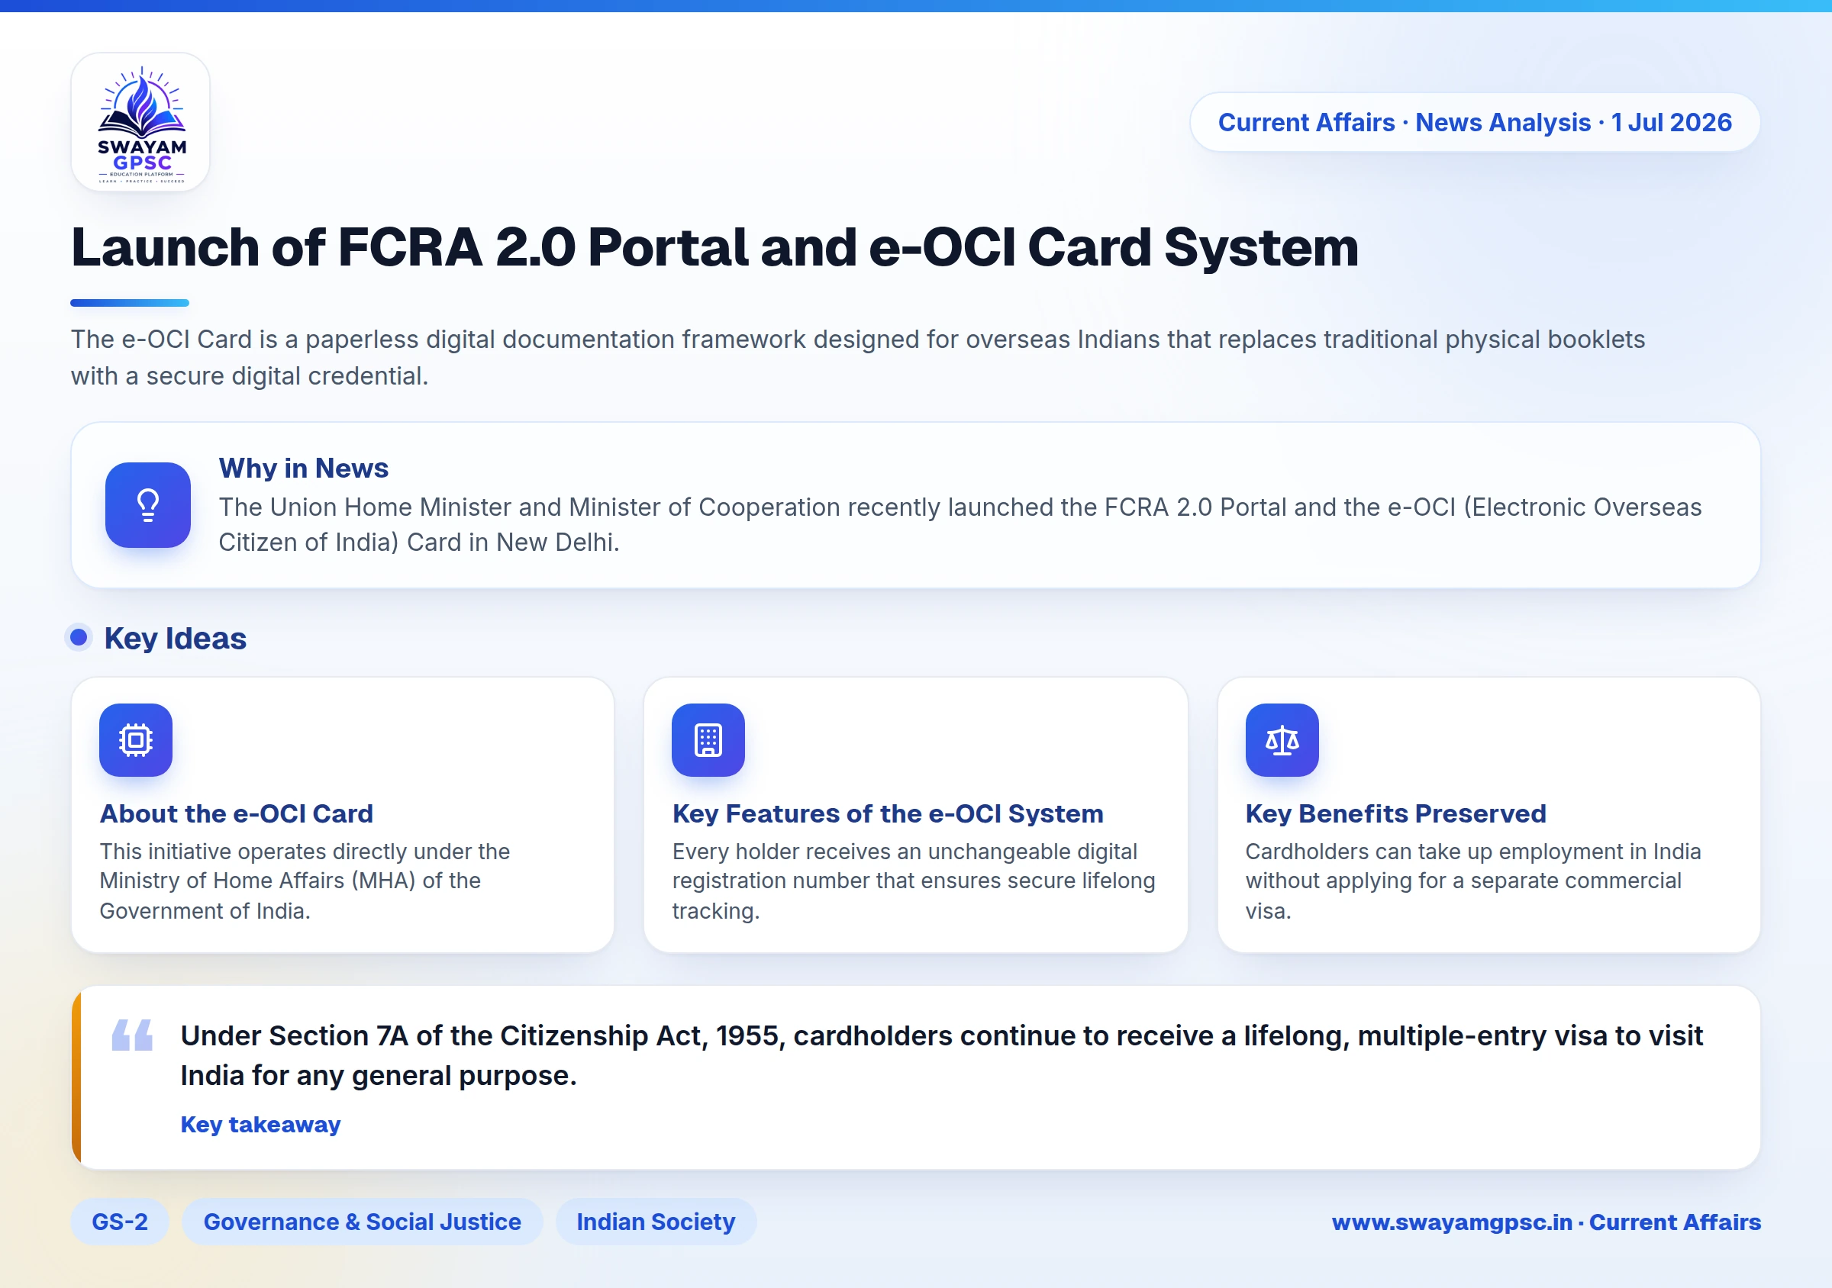Viewport: 1832px width, 1288px height.
Task: Click the Why in News heading
Action: (304, 469)
